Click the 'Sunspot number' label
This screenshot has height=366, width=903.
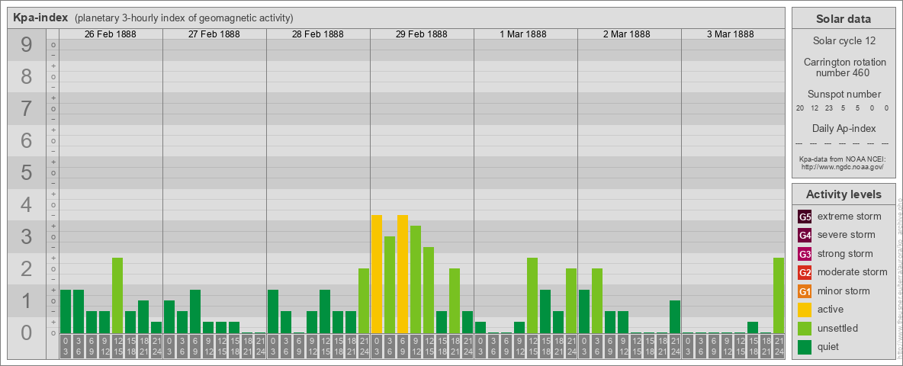pyautogui.click(x=843, y=94)
